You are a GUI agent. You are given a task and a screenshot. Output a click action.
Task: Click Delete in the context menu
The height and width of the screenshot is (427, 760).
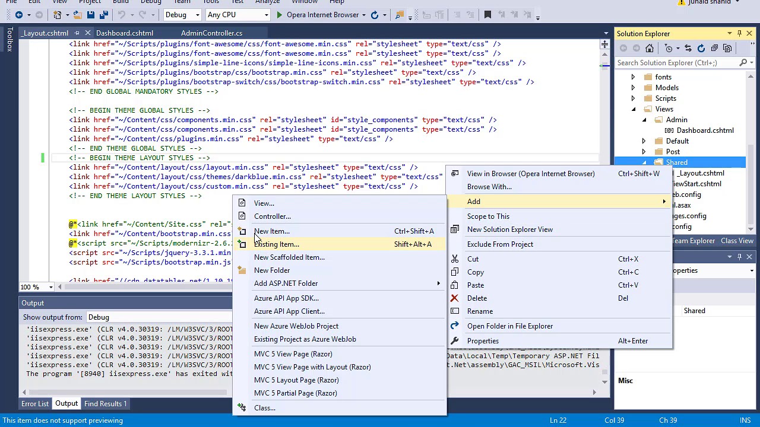click(559, 298)
